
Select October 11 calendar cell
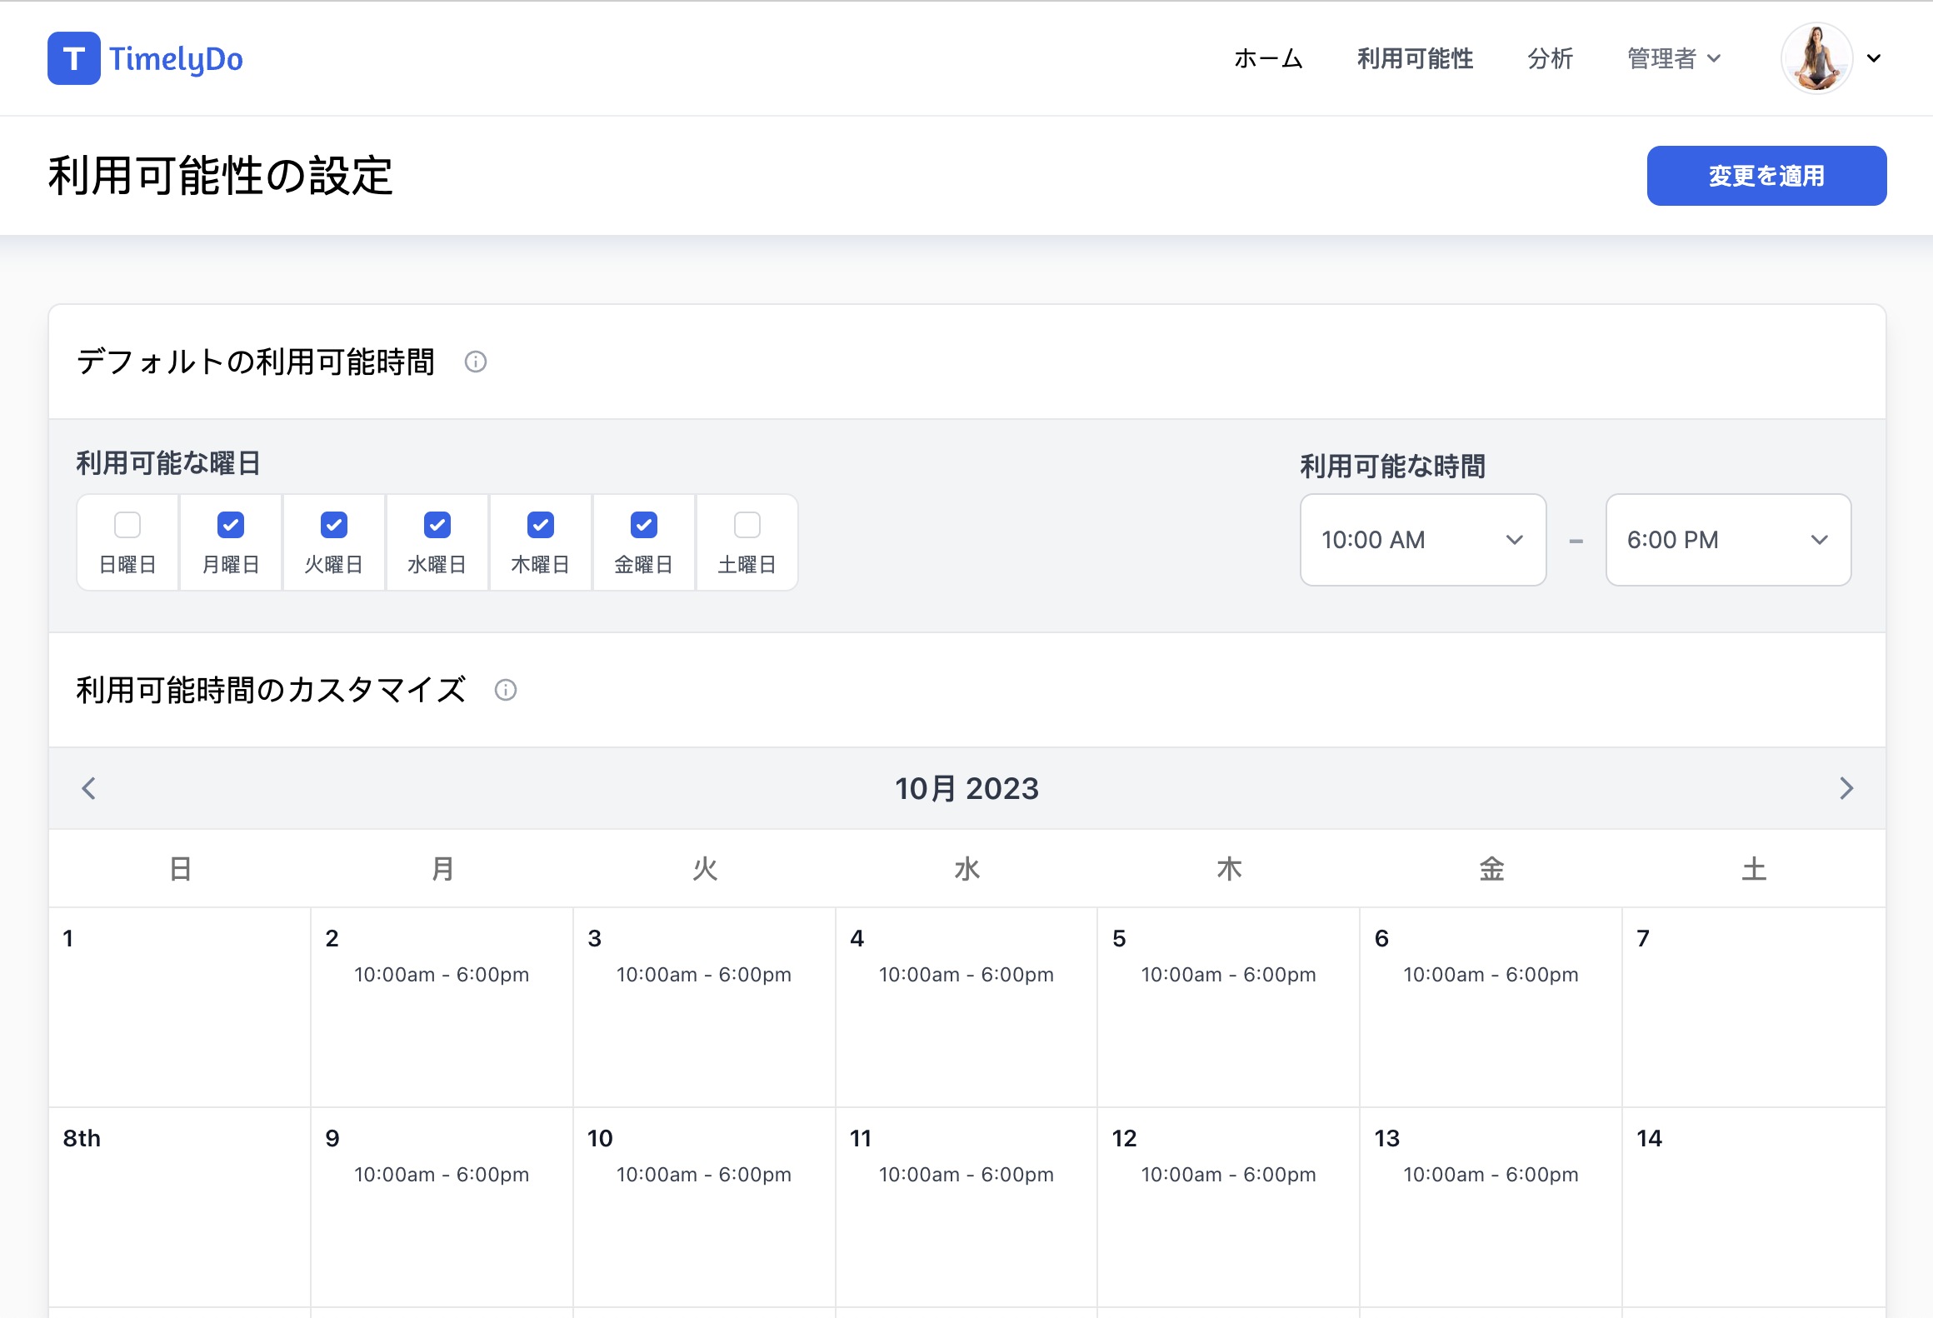[x=966, y=1207]
